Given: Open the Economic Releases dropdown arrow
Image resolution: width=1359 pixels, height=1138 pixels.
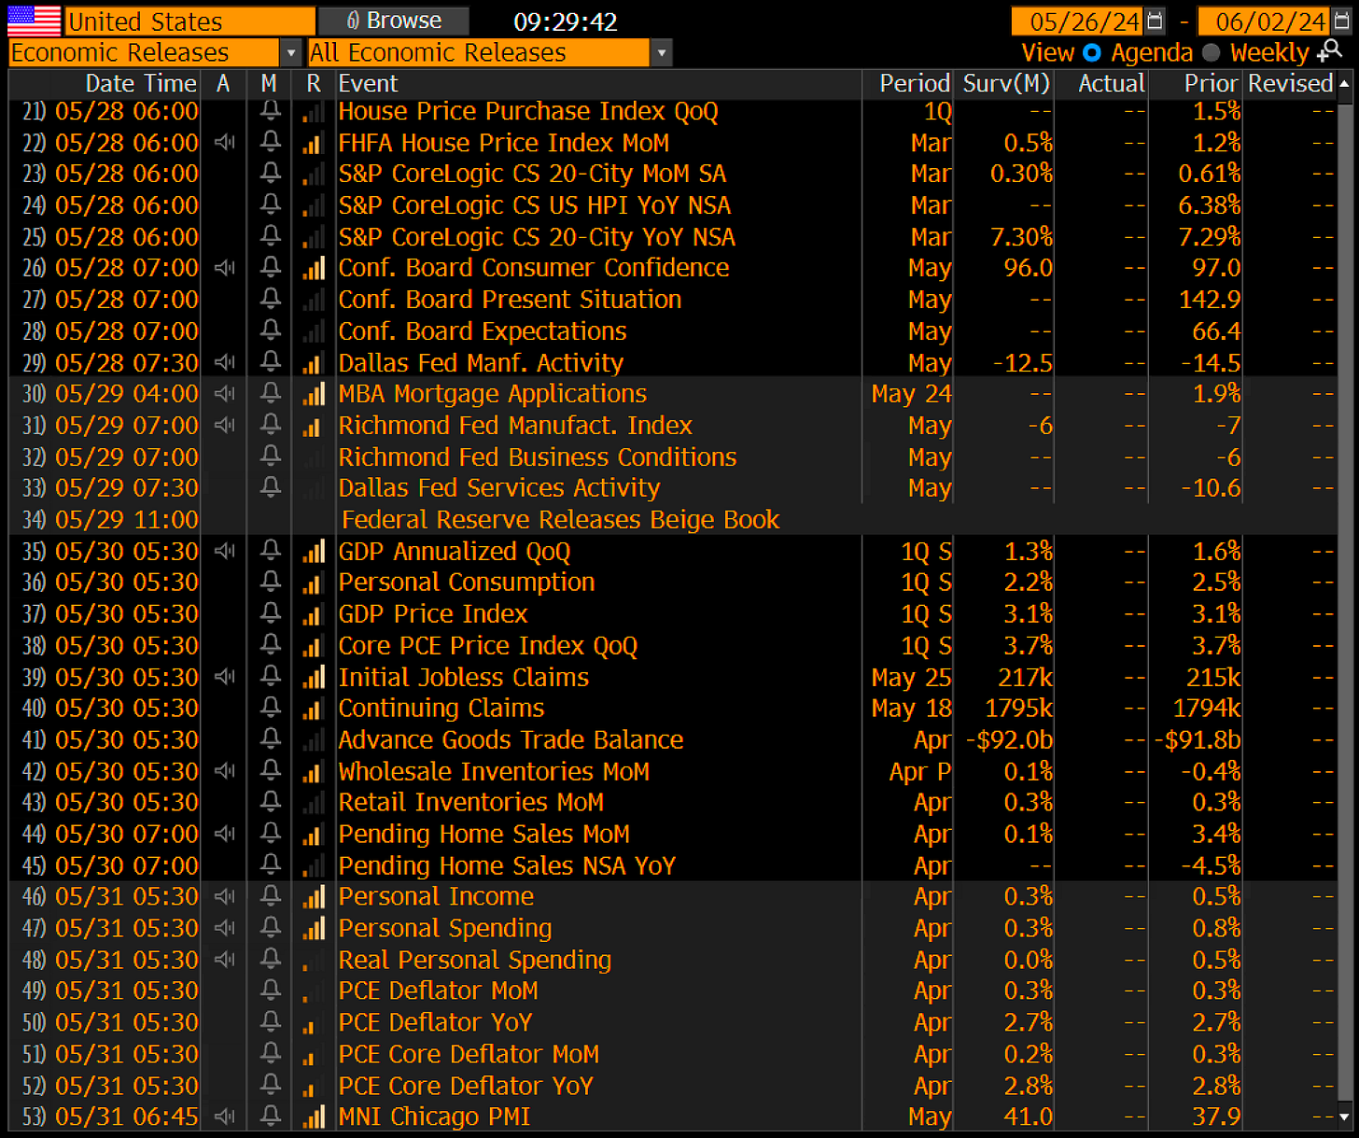Looking at the screenshot, I should pos(290,53).
